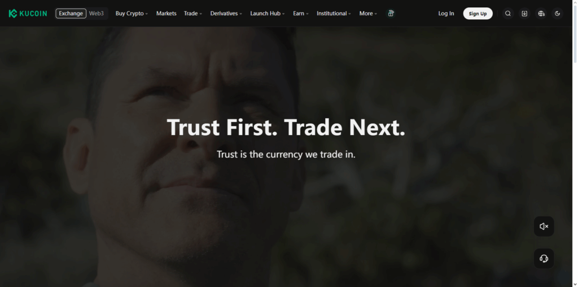Open the Institutional menu
578x287 pixels.
(x=334, y=14)
